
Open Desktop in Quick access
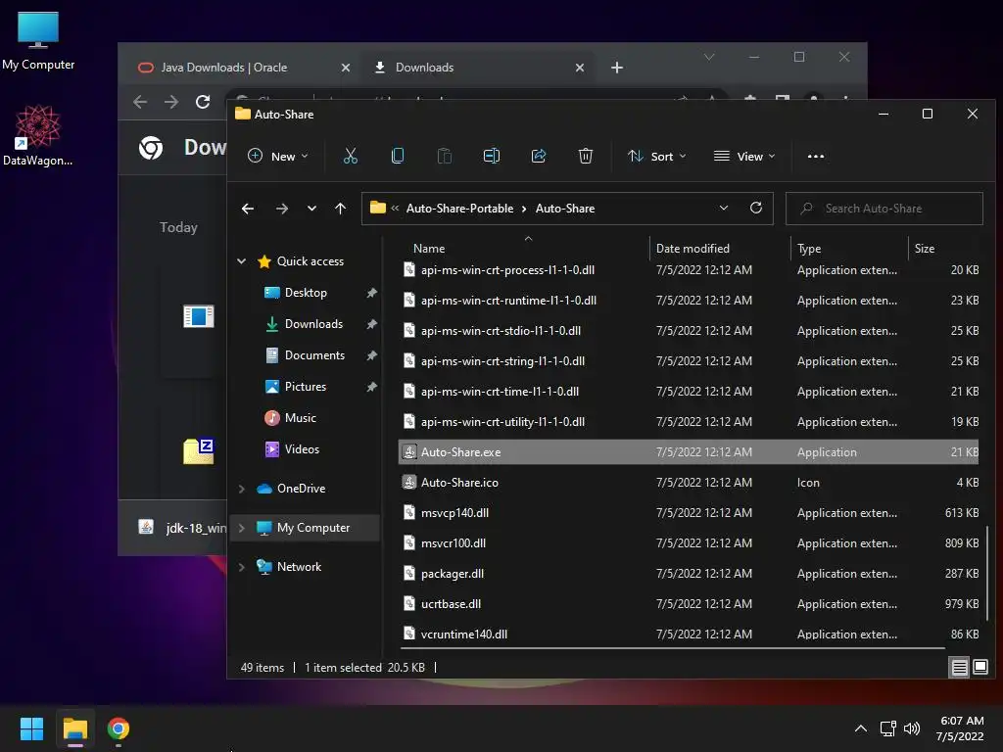306,293
